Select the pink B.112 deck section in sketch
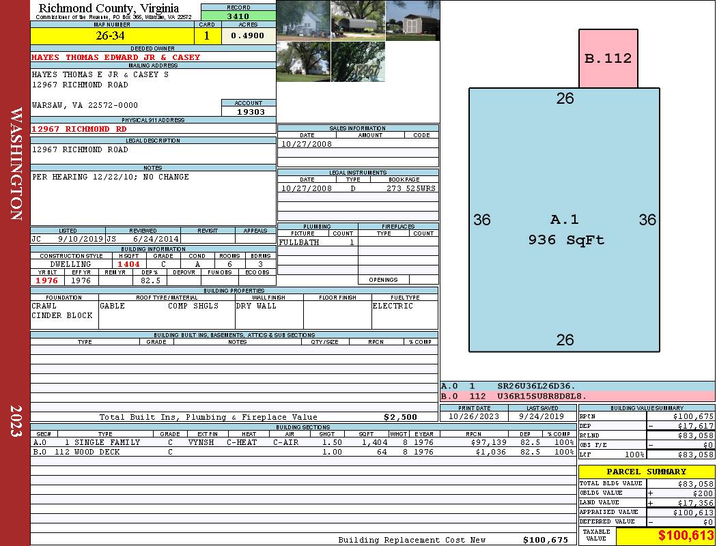Viewport: 717px width, 546px height. (x=608, y=59)
